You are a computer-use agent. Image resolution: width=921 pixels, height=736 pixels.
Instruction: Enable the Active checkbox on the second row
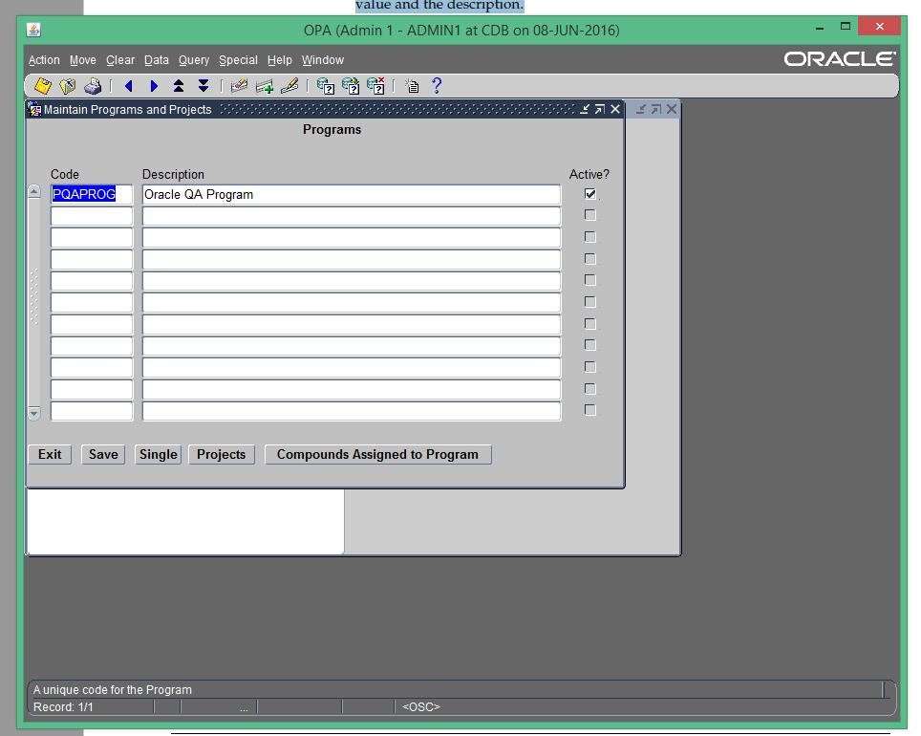[589, 214]
